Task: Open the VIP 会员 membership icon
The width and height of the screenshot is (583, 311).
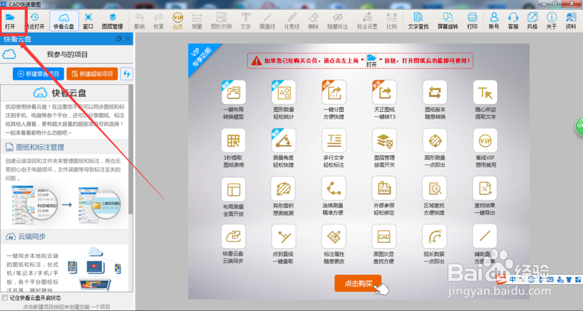Action: pos(178,17)
